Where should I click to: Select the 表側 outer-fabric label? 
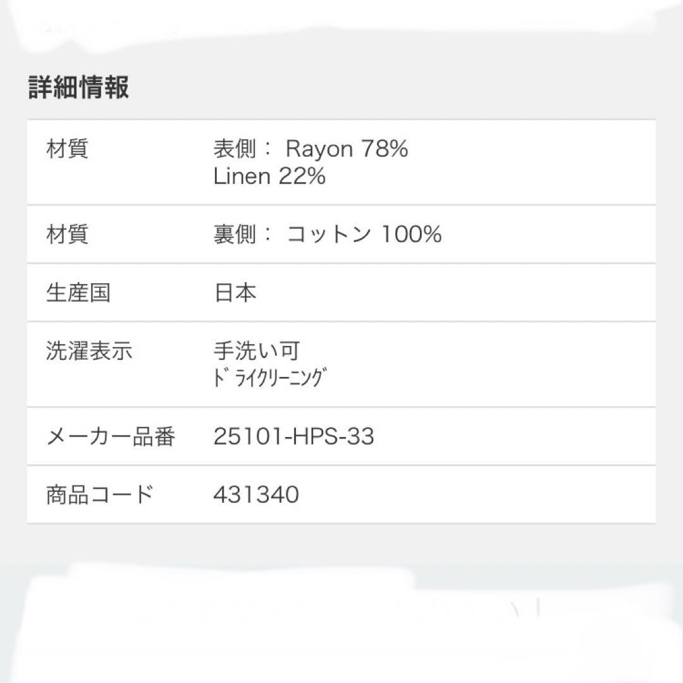[235, 149]
